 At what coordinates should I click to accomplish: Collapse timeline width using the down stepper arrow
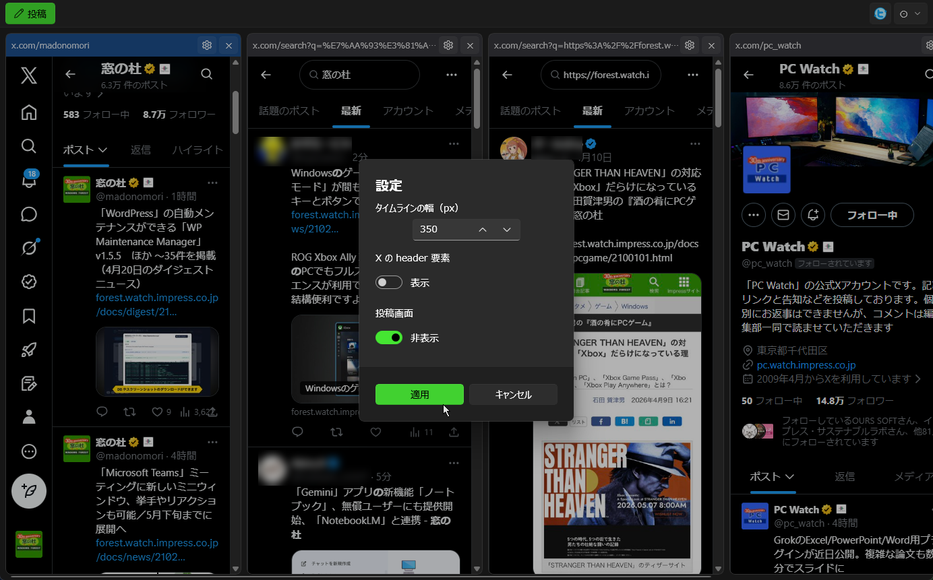click(506, 230)
